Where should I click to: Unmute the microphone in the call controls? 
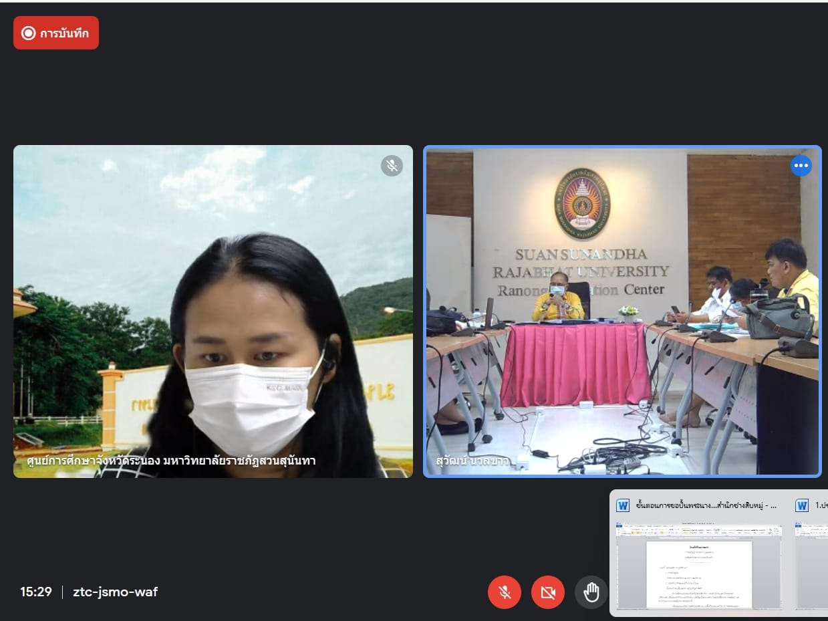pos(505,592)
